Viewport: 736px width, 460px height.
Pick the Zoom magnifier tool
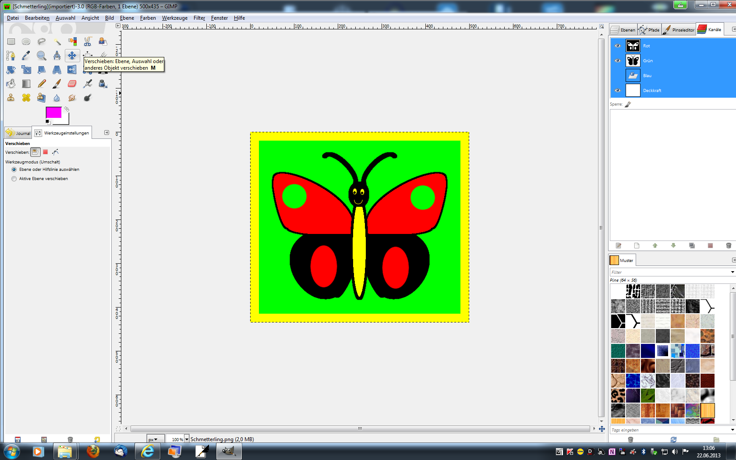click(x=42, y=56)
